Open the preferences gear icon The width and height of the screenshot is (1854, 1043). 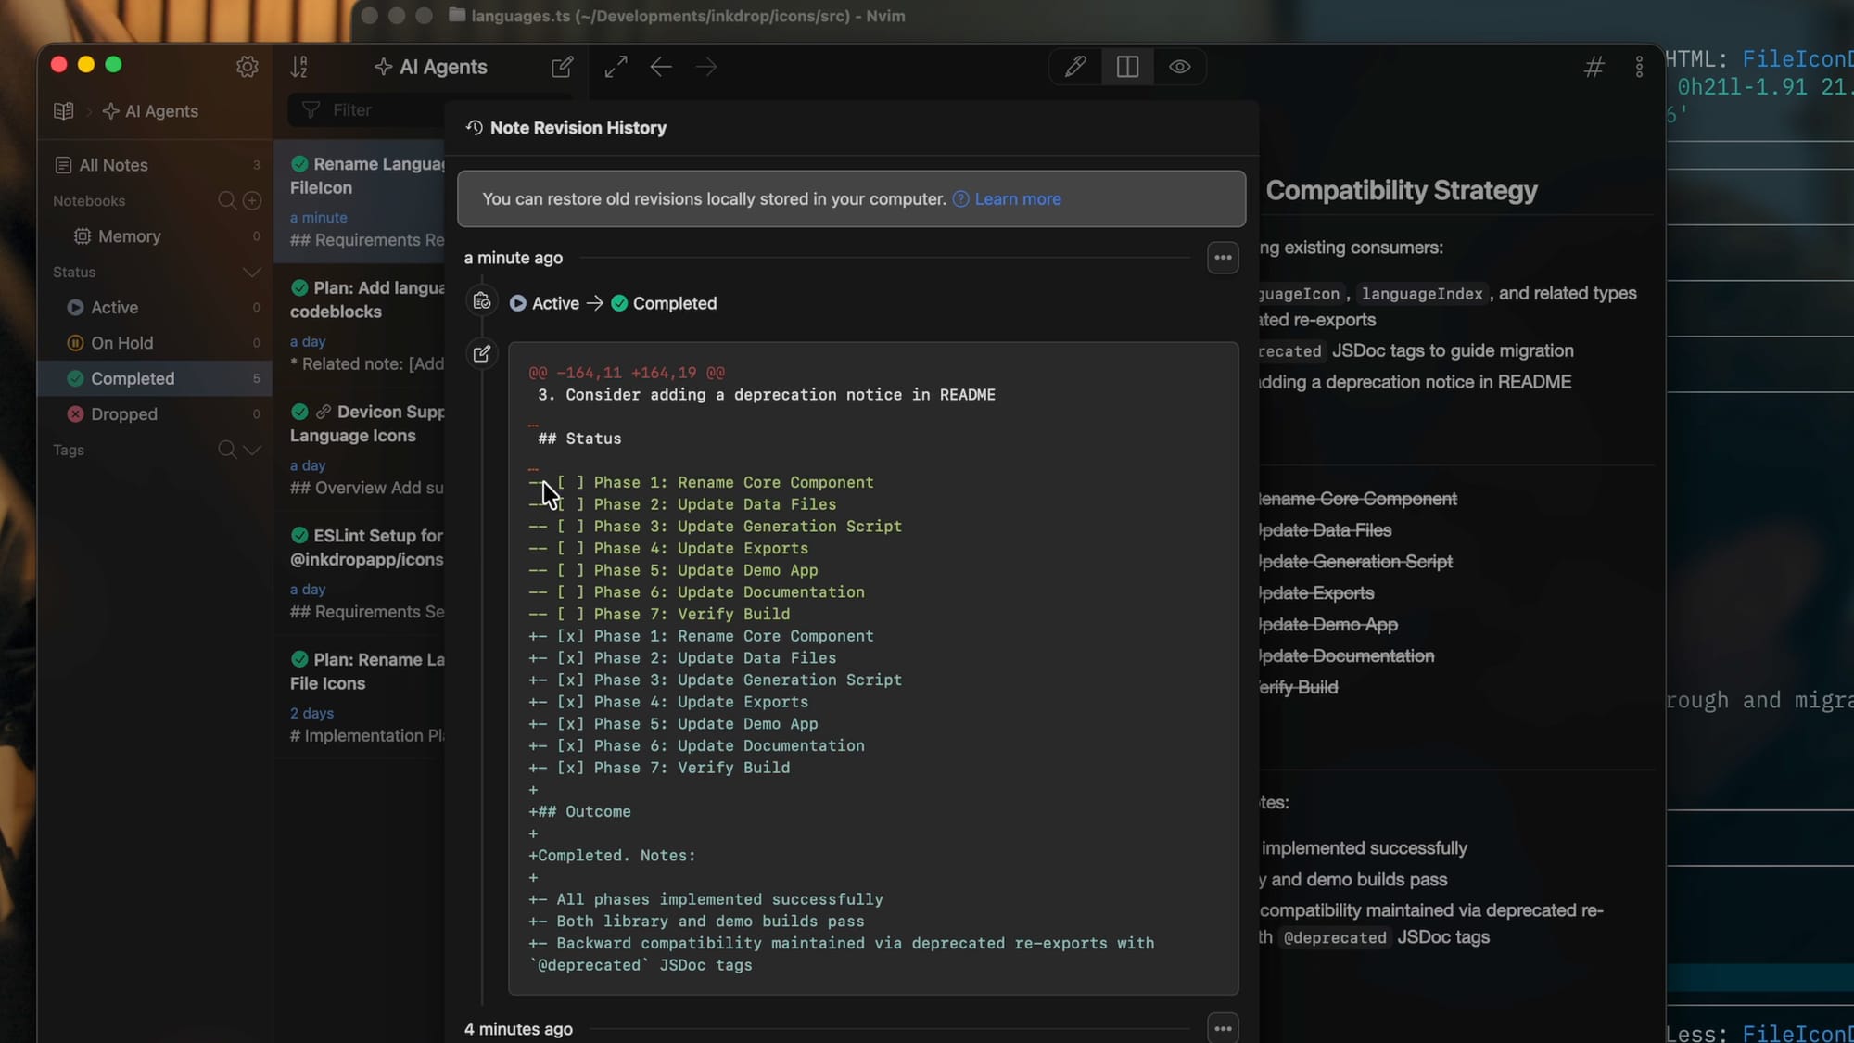[247, 67]
